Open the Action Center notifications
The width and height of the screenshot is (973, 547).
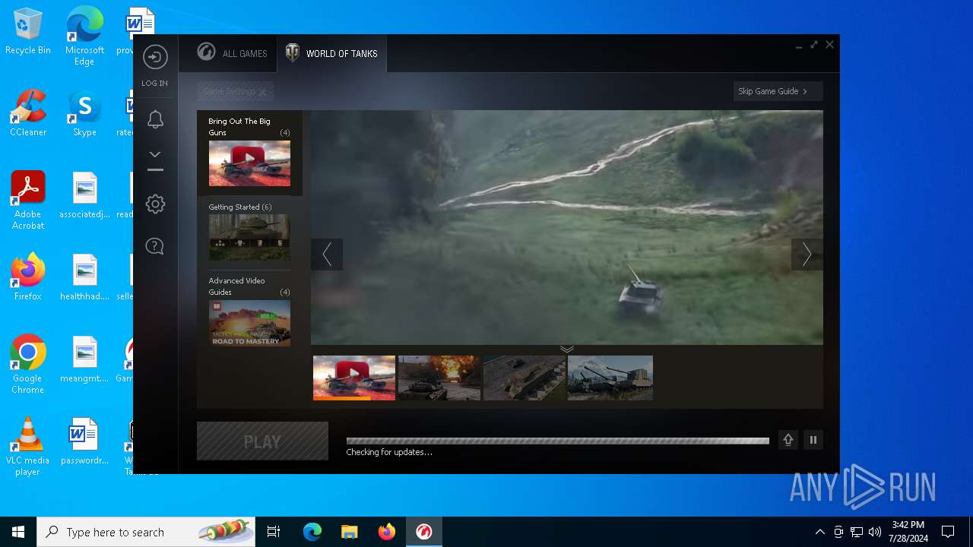[x=948, y=532]
